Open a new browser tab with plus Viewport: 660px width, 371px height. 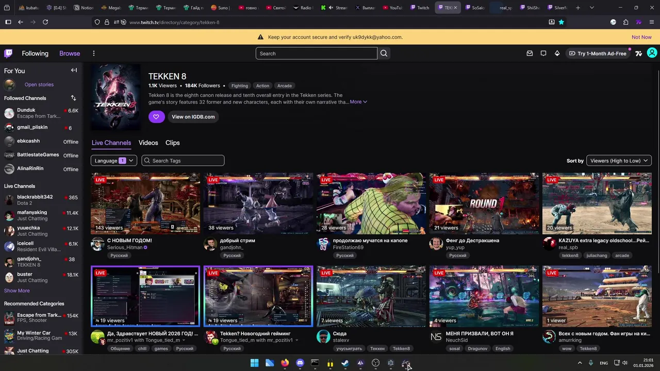[x=578, y=8]
